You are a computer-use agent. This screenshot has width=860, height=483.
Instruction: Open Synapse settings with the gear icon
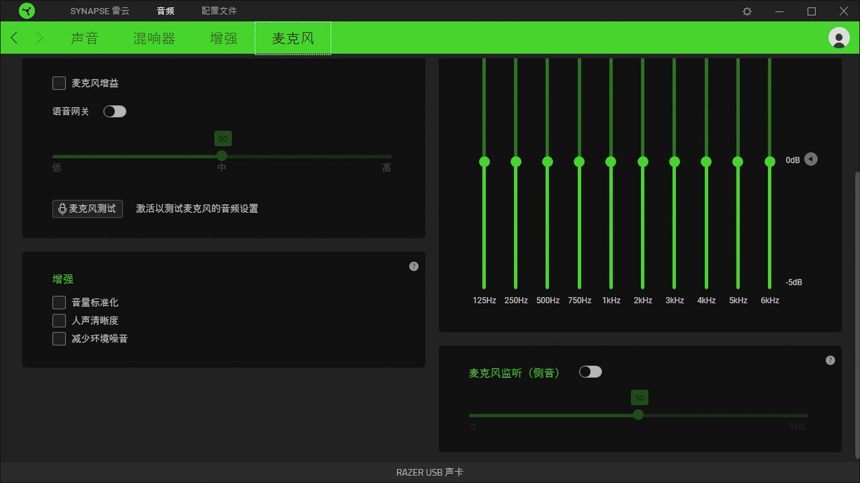(x=746, y=10)
